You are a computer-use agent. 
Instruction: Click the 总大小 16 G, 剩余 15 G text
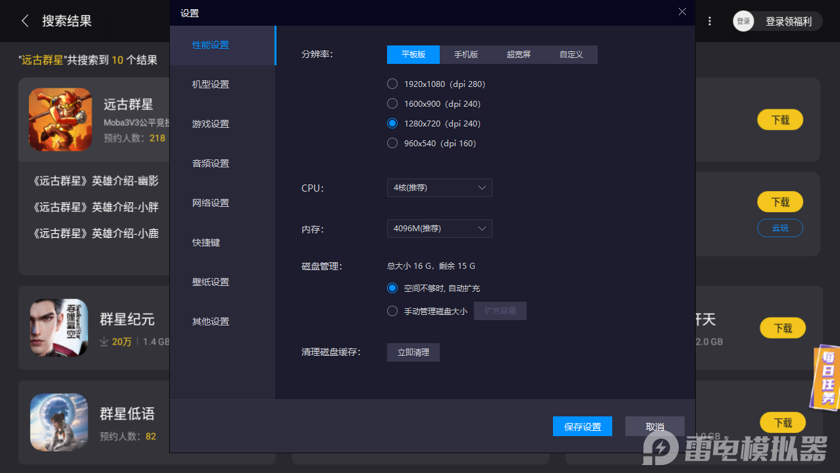point(431,266)
